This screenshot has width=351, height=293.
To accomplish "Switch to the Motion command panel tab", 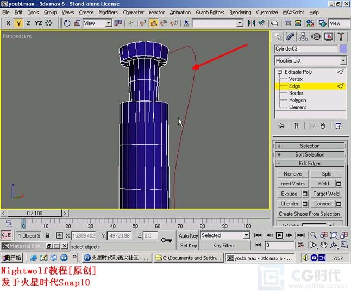I will click(316, 36).
